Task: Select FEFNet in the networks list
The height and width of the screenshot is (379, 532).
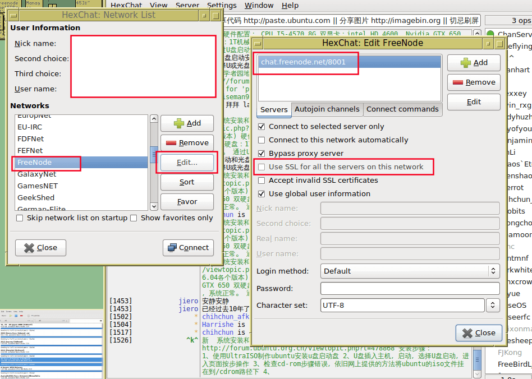Action: [81, 150]
